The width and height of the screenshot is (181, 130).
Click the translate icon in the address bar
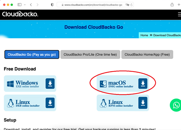coord(127,5)
